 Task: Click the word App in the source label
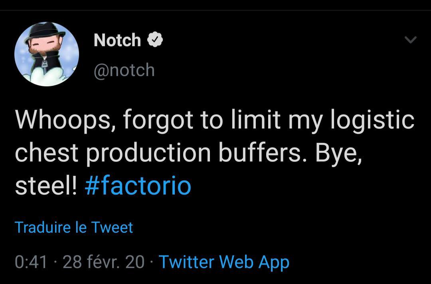[273, 262]
